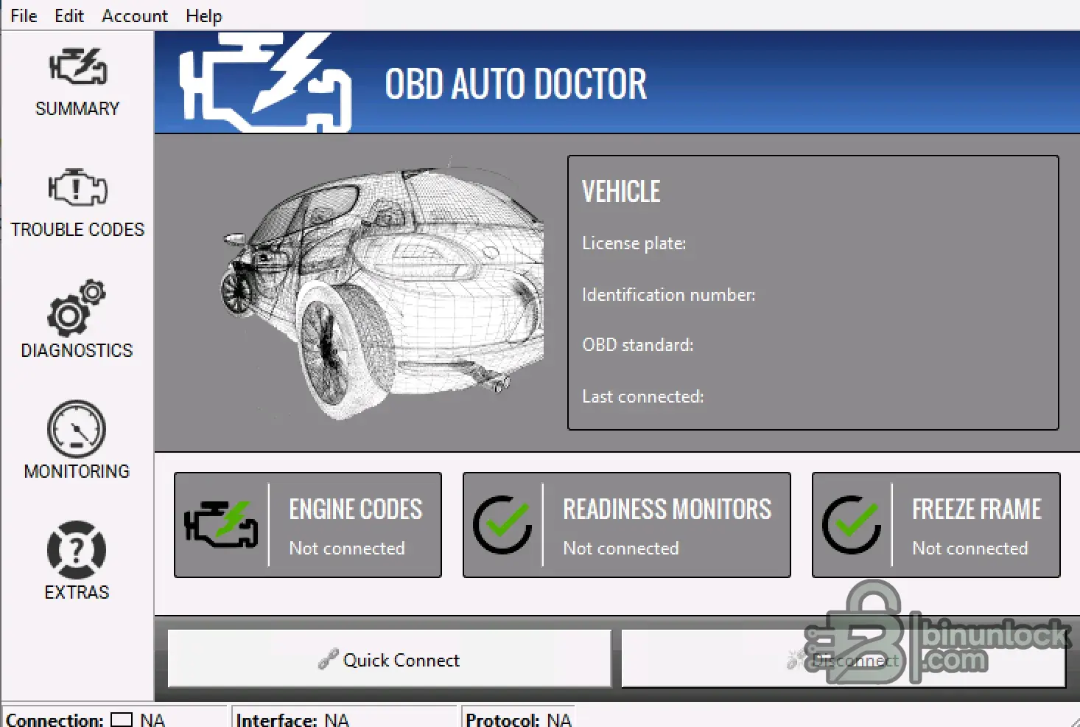Click the plug icon on Quick Connect
This screenshot has height=727, width=1080.
(328, 659)
